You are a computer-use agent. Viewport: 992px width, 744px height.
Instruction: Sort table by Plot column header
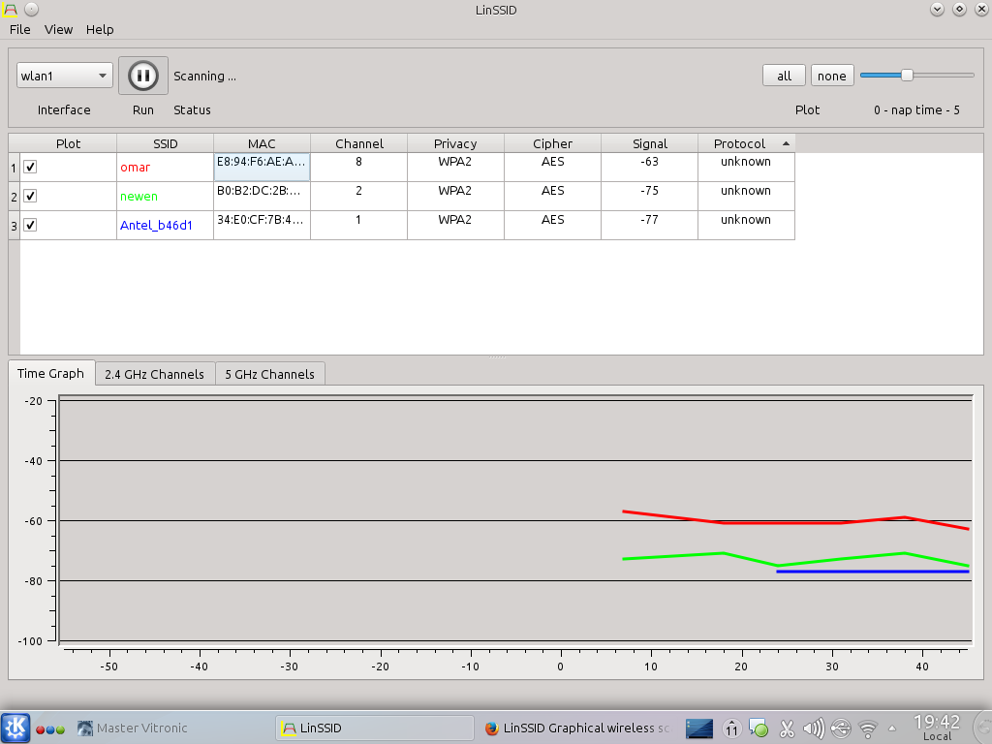69,143
